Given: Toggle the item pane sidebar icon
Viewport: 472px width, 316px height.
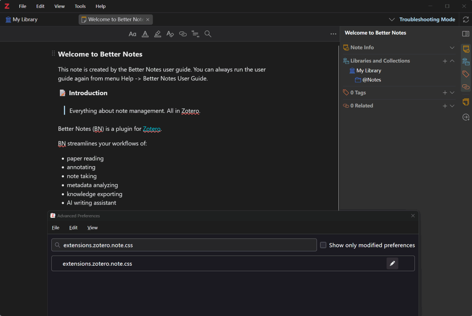Looking at the screenshot, I should coord(466,34).
